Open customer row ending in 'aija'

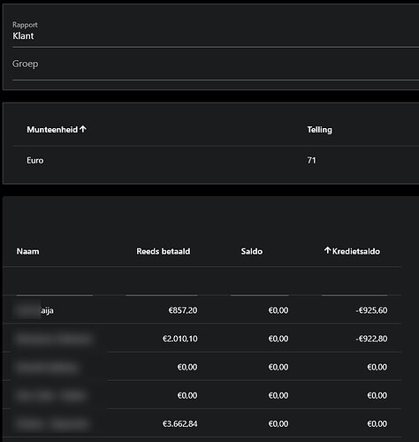[x=202, y=310]
